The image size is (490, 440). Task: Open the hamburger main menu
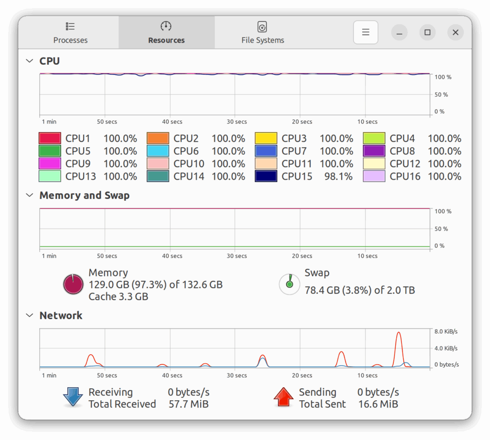[x=366, y=32]
